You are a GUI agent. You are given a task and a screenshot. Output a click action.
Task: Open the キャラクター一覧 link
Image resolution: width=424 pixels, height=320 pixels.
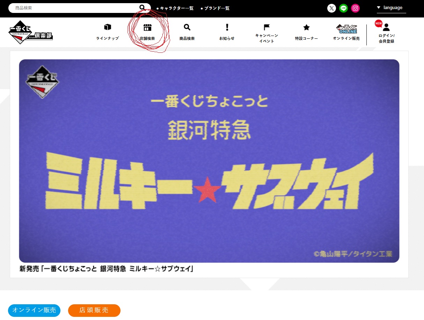(x=176, y=8)
